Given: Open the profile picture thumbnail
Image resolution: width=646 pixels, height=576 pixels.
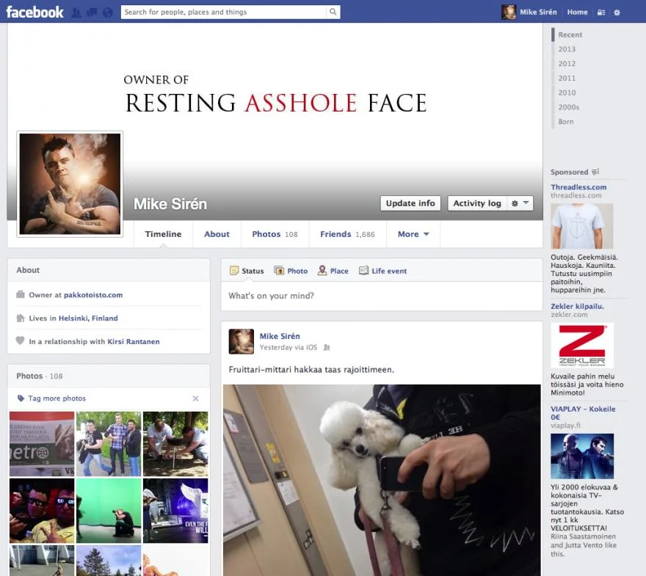Looking at the screenshot, I should pyautogui.click(x=70, y=183).
